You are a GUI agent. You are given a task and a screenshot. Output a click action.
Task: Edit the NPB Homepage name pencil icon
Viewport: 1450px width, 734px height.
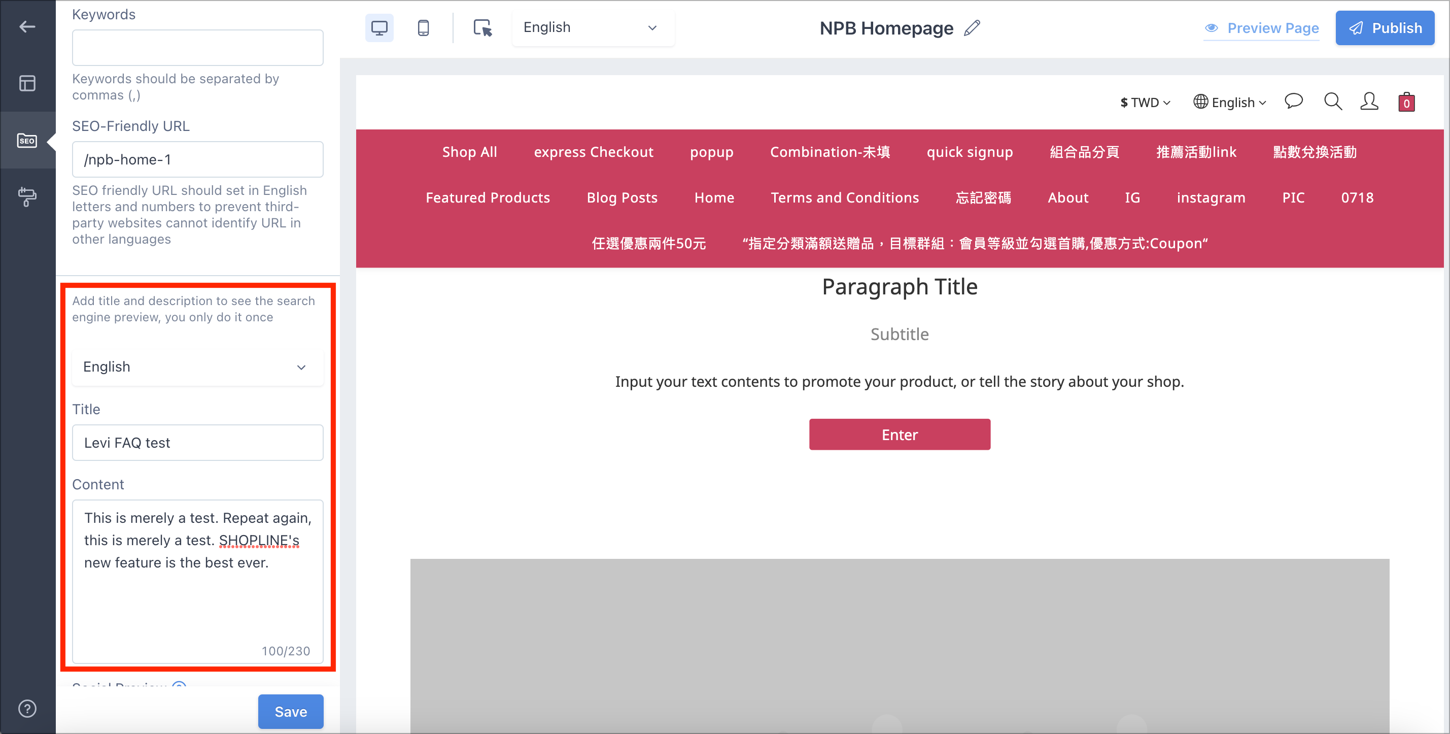coord(972,27)
